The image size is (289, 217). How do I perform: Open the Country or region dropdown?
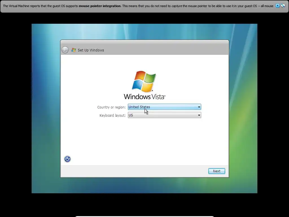165,107
